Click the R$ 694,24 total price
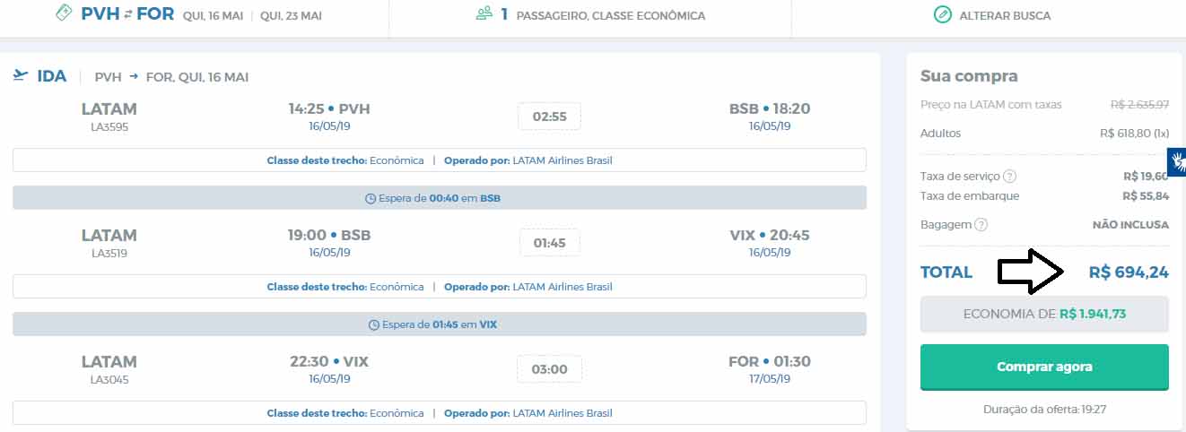Image resolution: width=1186 pixels, height=432 pixels. tap(1129, 272)
